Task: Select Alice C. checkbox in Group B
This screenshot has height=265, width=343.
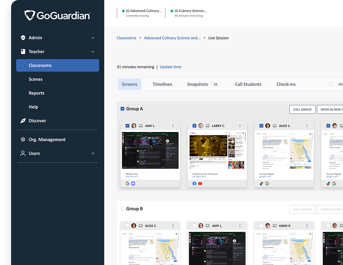Action: 127,226
